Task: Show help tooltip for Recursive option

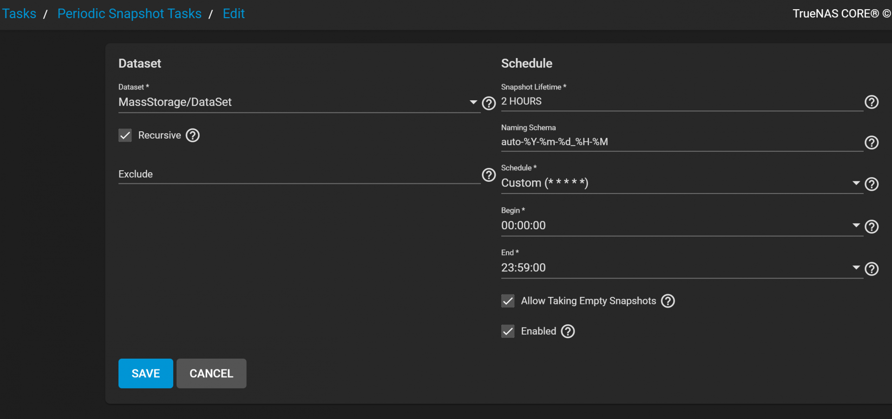Action: coord(193,135)
